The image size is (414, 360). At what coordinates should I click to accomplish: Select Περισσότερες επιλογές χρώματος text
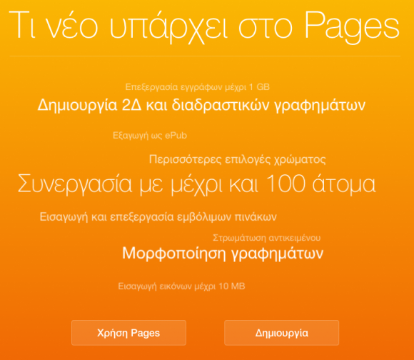(x=238, y=160)
